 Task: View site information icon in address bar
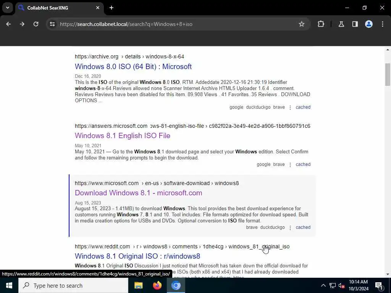pyautogui.click(x=52, y=24)
